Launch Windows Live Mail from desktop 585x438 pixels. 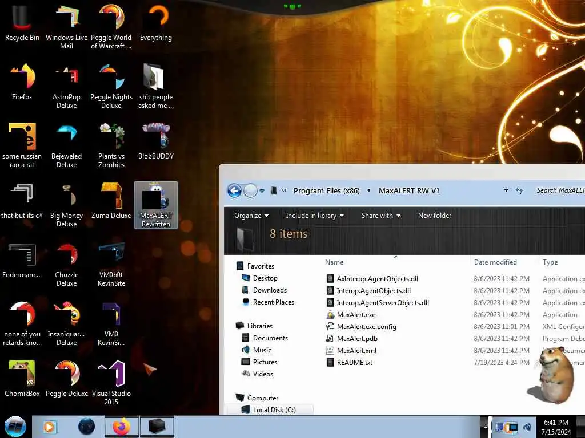[x=66, y=27]
